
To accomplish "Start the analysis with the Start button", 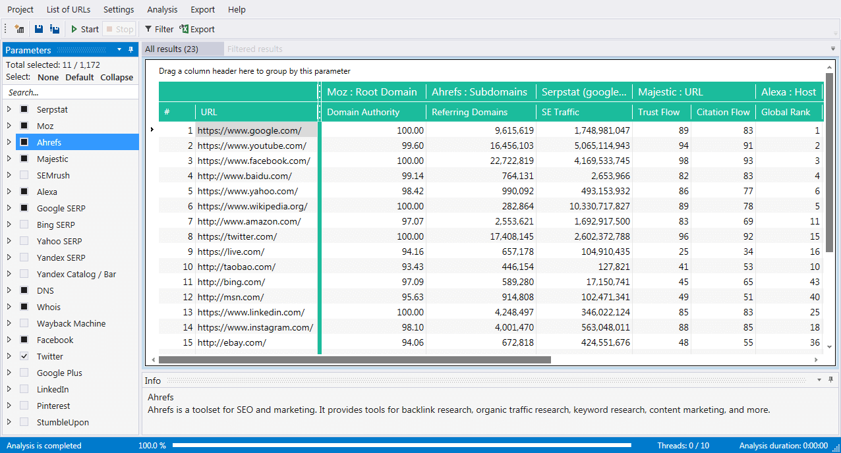I will 84,29.
